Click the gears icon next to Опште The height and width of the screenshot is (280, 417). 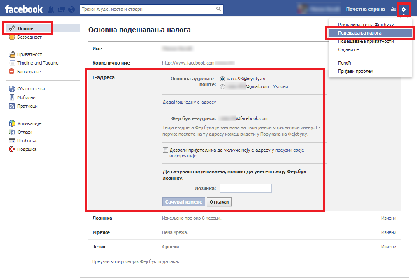[x=12, y=28]
